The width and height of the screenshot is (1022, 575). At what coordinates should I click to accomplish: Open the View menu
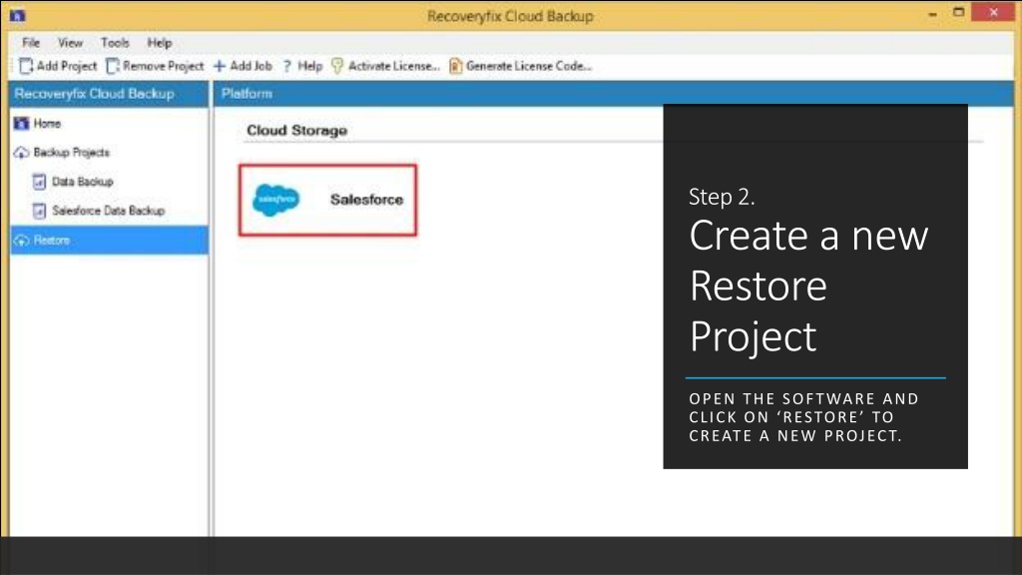coord(71,42)
